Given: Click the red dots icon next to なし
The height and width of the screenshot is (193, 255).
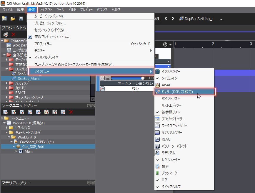Looking at the screenshot, I should (x=102, y=89).
